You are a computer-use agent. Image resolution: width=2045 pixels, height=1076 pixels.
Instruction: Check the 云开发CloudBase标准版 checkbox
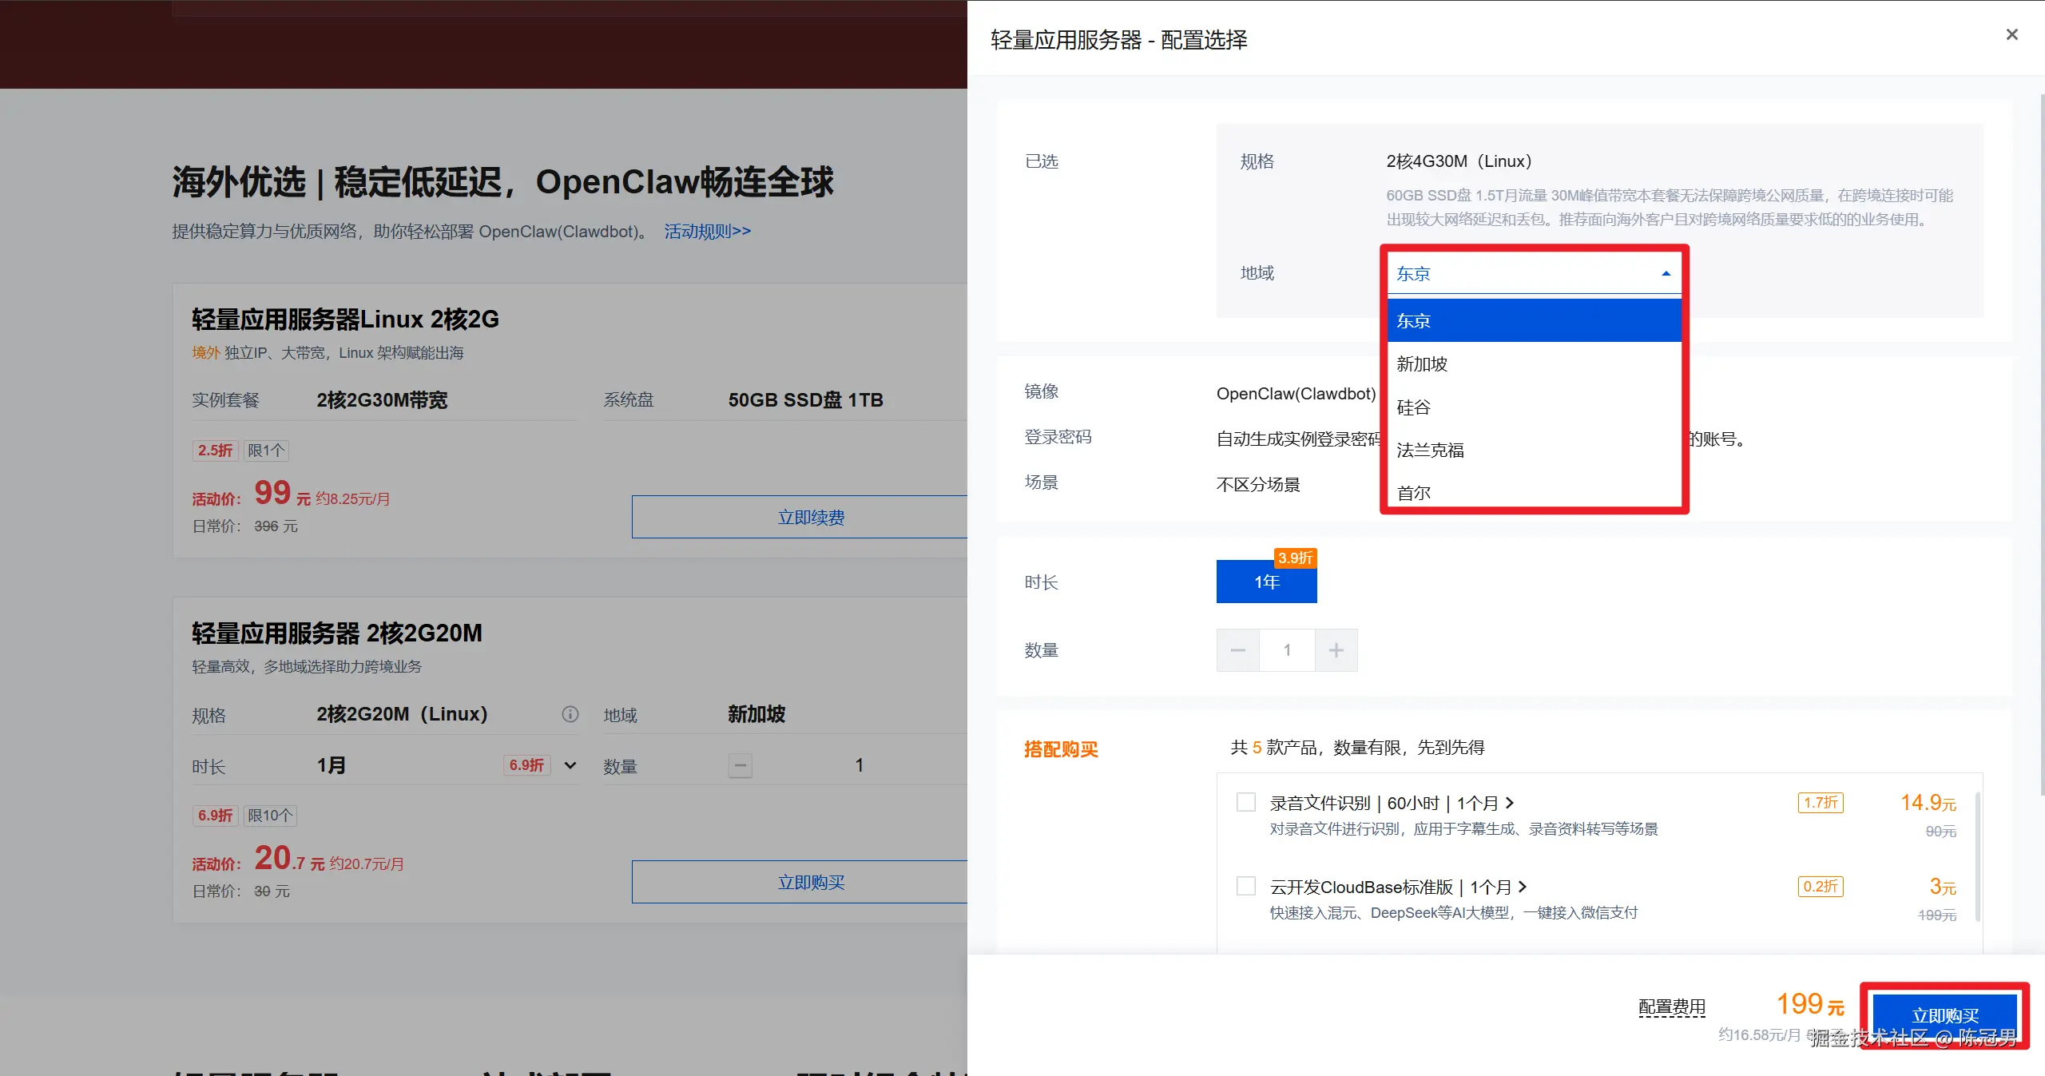1245,886
